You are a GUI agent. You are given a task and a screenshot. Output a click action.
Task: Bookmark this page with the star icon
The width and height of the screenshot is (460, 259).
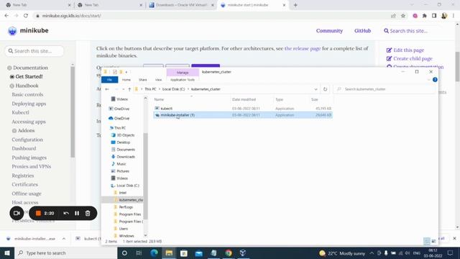(x=403, y=16)
